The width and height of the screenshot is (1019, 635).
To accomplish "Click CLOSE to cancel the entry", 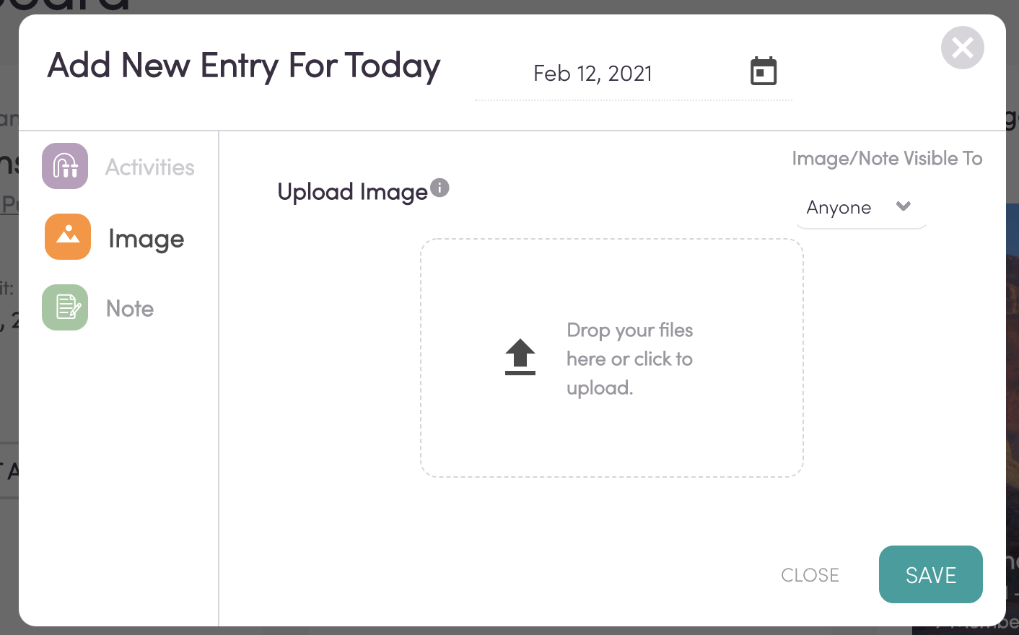I will click(810, 574).
